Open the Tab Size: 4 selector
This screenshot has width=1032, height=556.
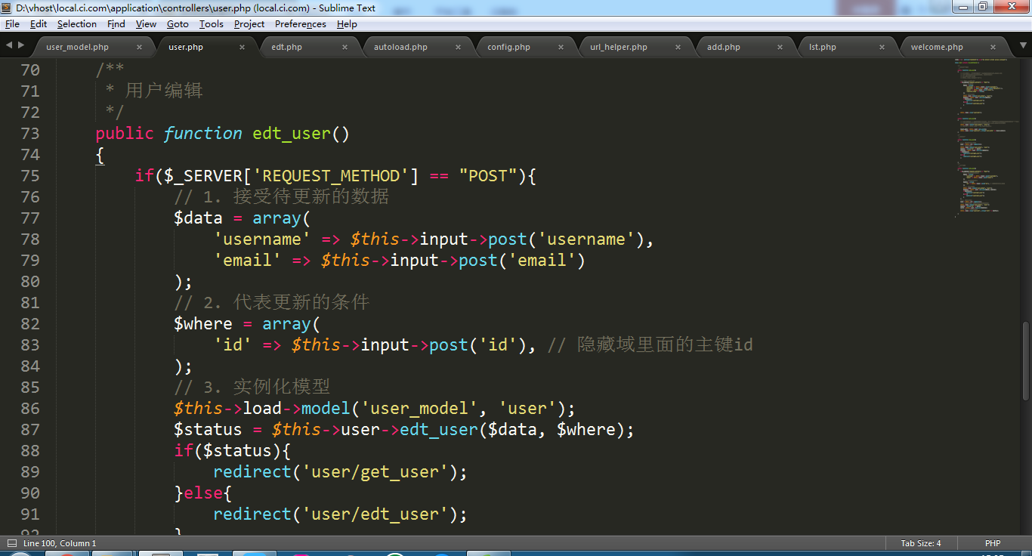click(x=920, y=543)
